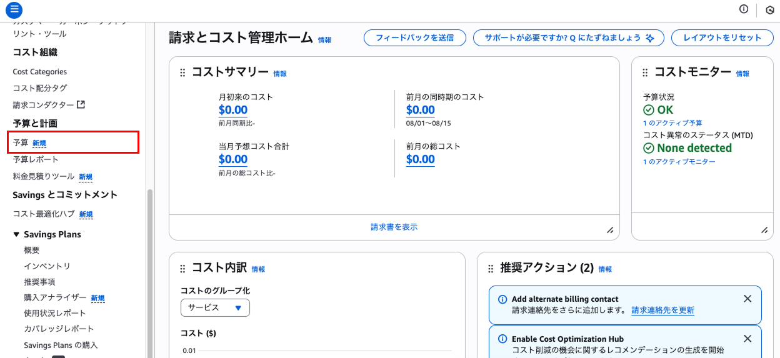Click the drag handle of 推奨アクション widget
The width and height of the screenshot is (780, 358).
[x=491, y=268]
